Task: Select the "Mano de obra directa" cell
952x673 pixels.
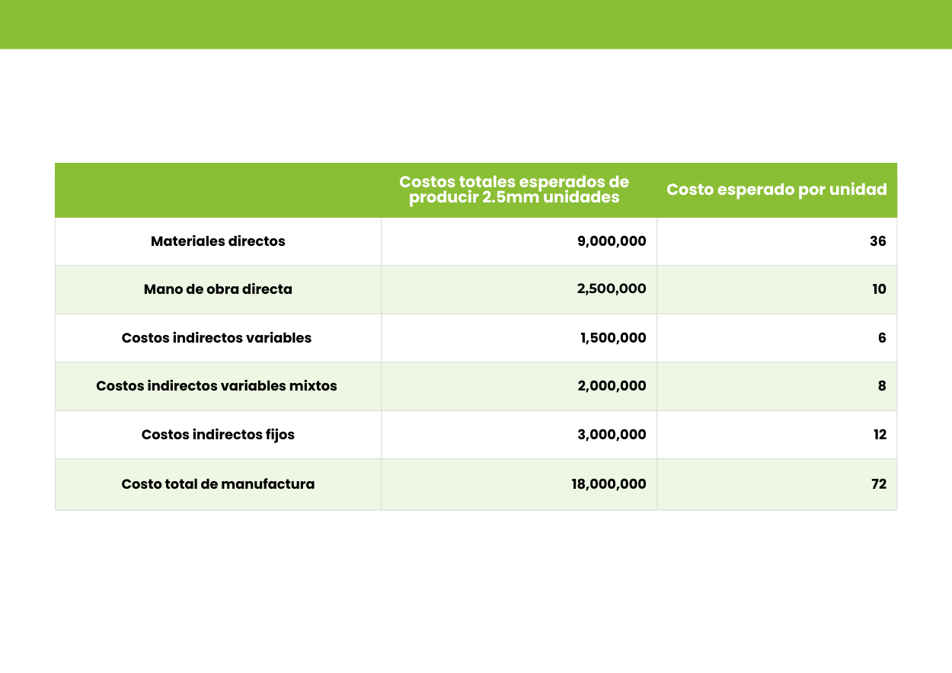Action: [x=218, y=289]
